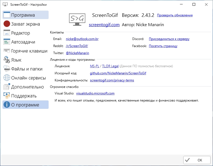
Task: Open the Язык settings
Action: 26,60
